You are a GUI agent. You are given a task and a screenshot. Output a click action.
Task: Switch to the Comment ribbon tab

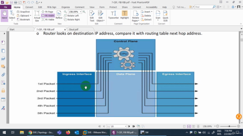[x=80, y=7]
